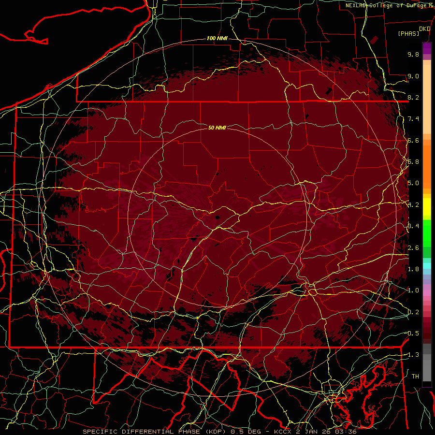Click the -1.3 value on color scale
Screen dimensions: 435x435
coord(413,355)
